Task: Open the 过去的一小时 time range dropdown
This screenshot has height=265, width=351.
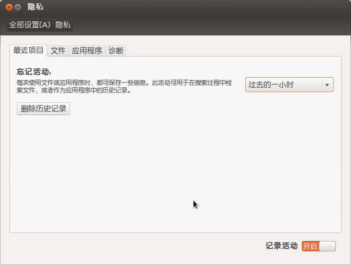Action: (290, 85)
